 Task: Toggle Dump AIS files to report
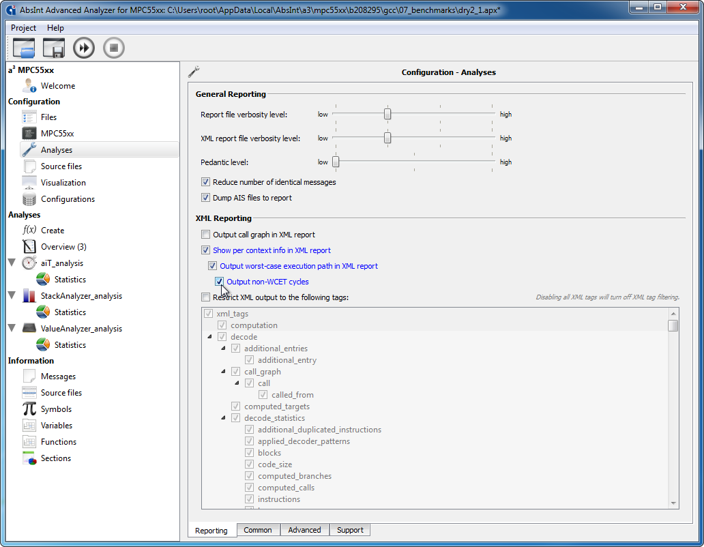pyautogui.click(x=205, y=198)
